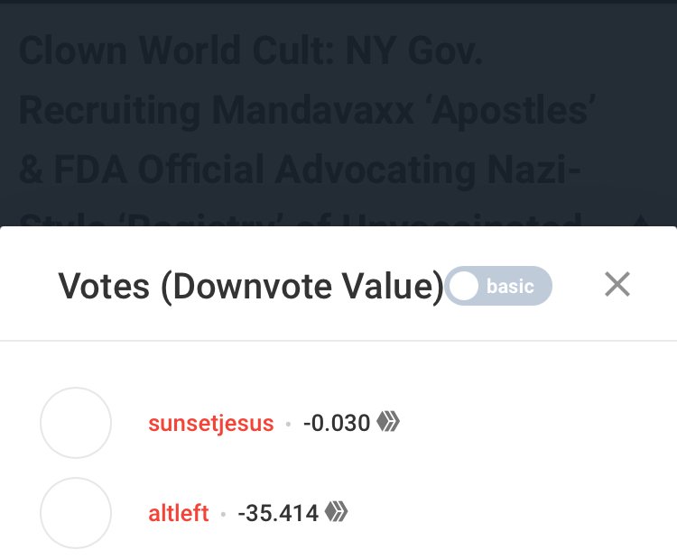This screenshot has width=677, height=559.
Task: Select the -0.030 downvote value
Action: pyautogui.click(x=337, y=423)
